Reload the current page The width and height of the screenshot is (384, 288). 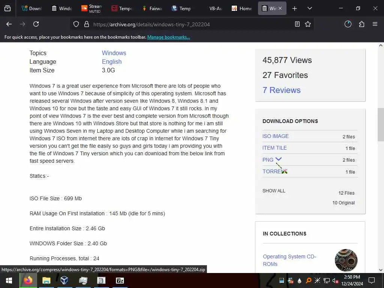coord(36,24)
